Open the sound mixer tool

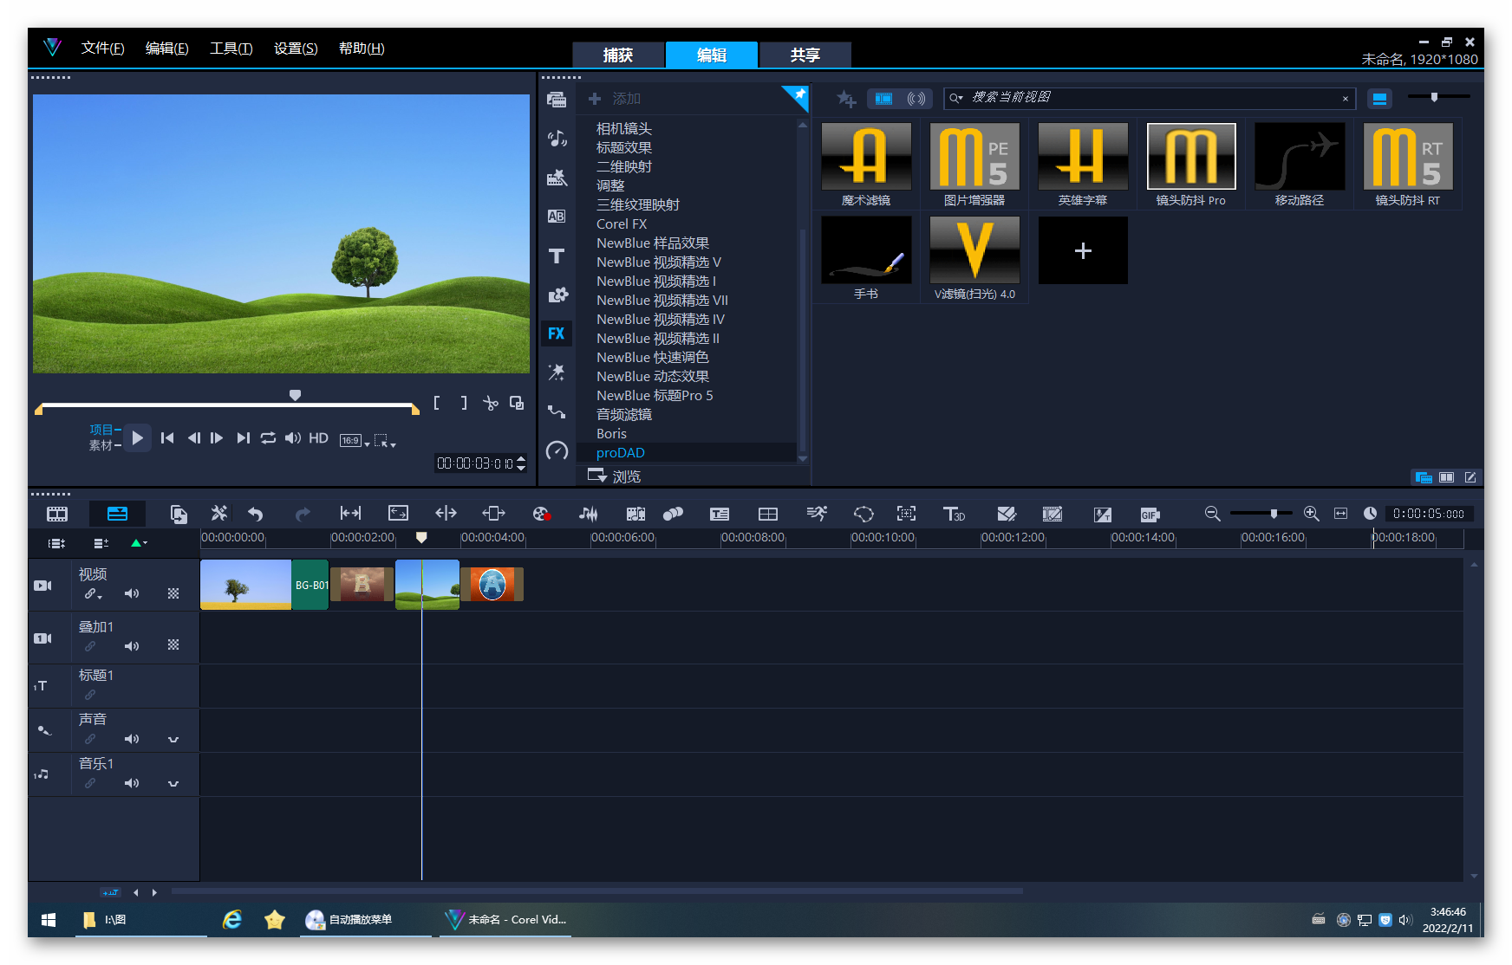click(x=589, y=514)
